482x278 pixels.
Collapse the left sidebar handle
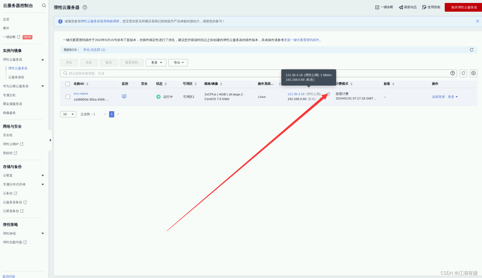[x=50, y=140]
